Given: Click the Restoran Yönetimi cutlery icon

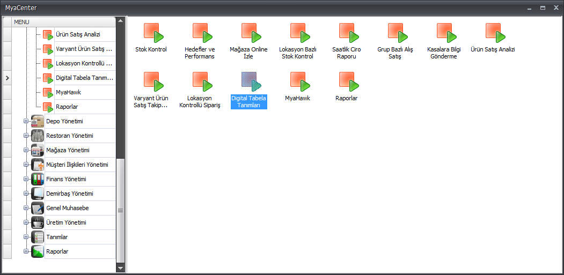Looking at the screenshot, I should (38, 136).
